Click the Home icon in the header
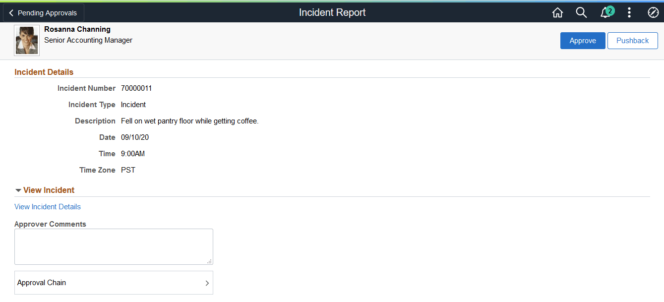Screen dimensions: 664x302 [x=557, y=12]
